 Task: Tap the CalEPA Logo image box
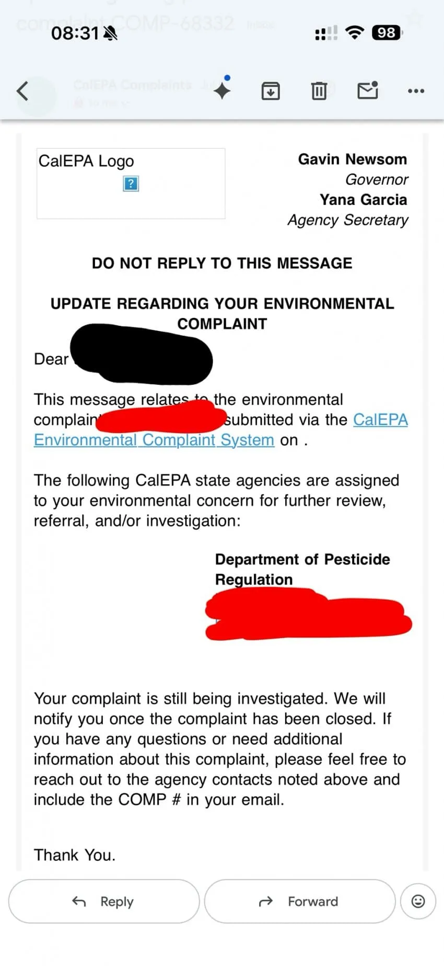pos(131,183)
